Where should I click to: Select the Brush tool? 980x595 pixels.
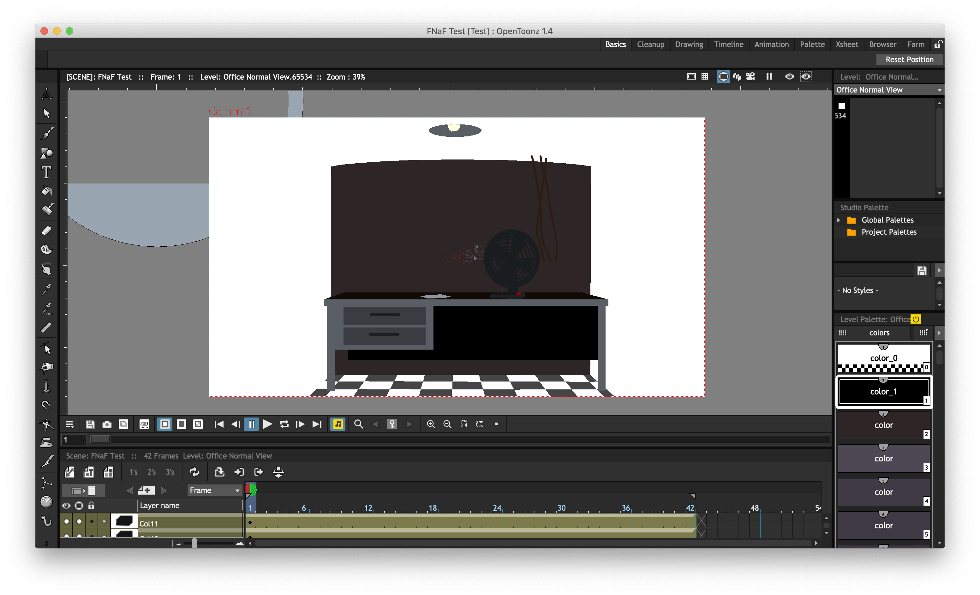coord(46,132)
